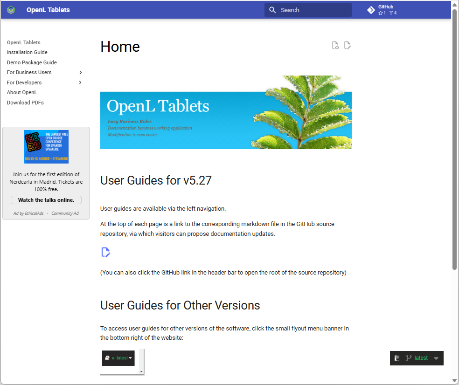This screenshot has height=385, width=459.
Task: Click the page vertical scrollbar thumb
Action: pyautogui.click(x=454, y=139)
